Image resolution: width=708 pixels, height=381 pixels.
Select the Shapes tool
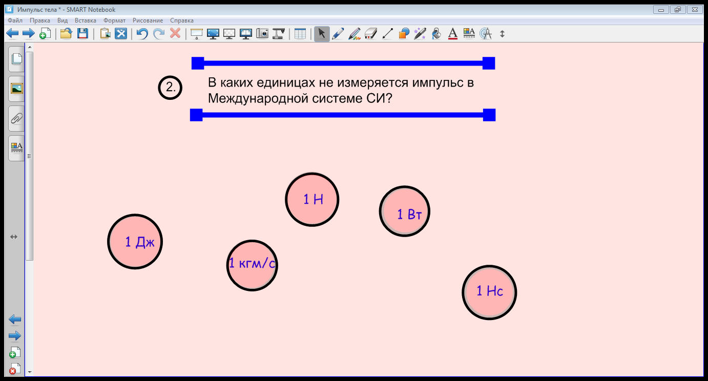pos(404,34)
